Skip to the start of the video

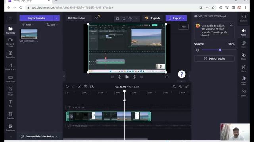(x=113, y=77)
